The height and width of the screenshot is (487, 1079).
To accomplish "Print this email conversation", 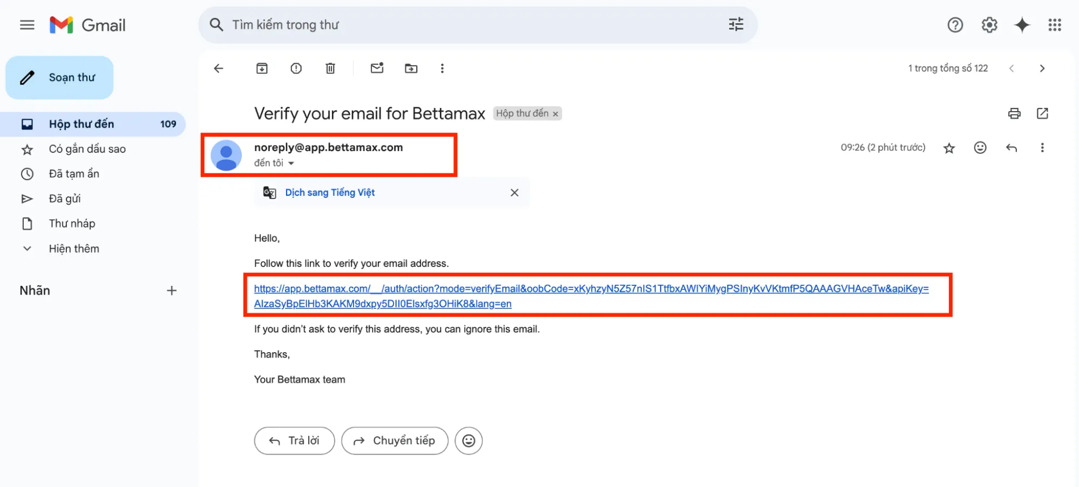I will 1014,113.
